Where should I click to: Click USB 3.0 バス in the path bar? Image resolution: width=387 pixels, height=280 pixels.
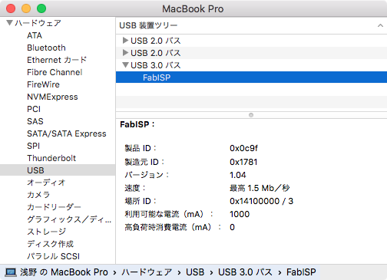point(245,272)
